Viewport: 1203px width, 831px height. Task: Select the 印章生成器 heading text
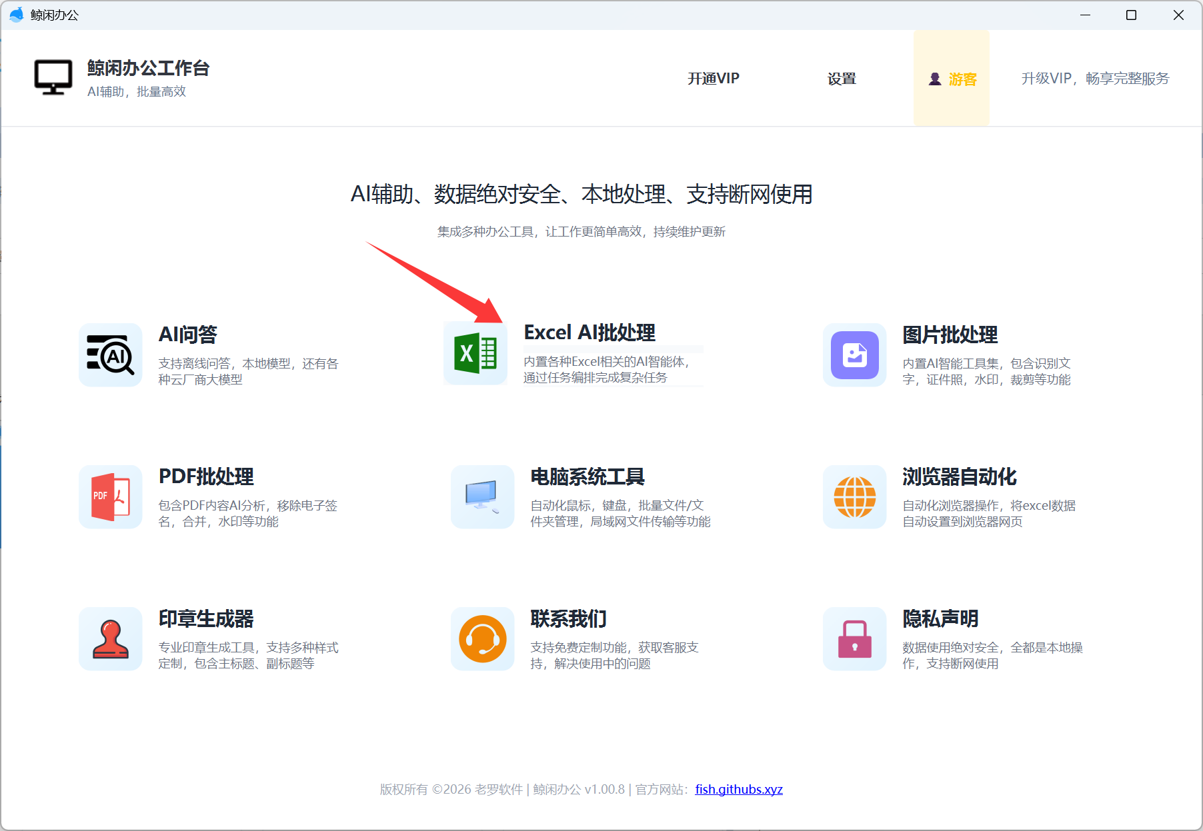point(206,618)
